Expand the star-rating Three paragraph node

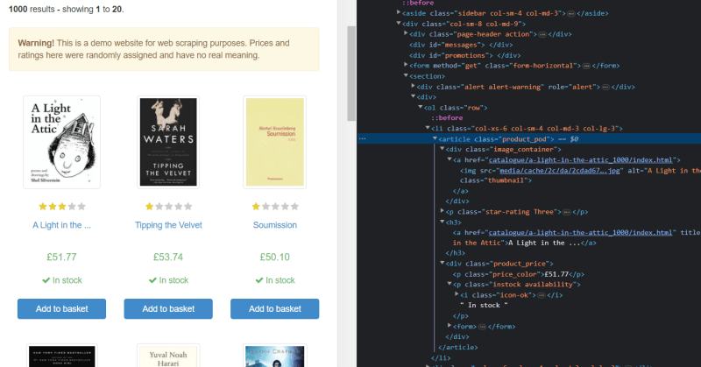click(442, 211)
